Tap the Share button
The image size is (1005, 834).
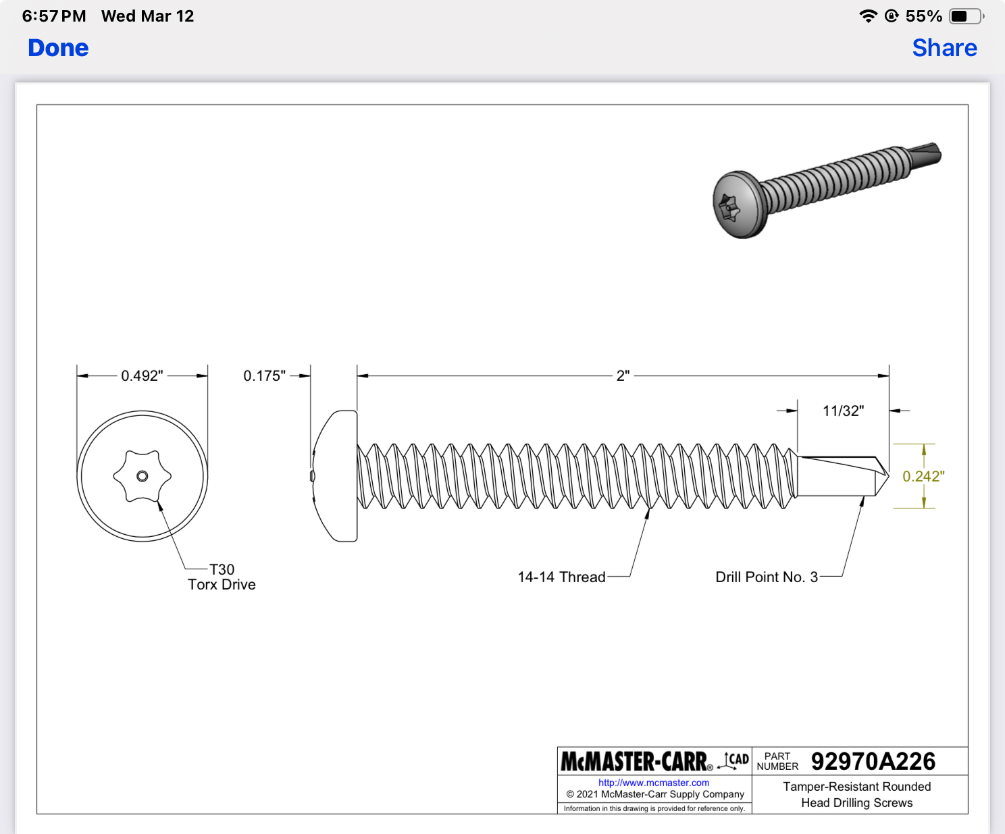944,48
